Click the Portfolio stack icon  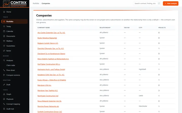[x=4, y=21]
